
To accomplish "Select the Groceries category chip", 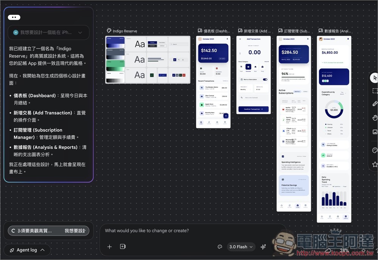I will (248, 67).
